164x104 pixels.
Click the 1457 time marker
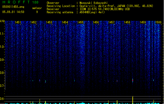tap(111, 22)
